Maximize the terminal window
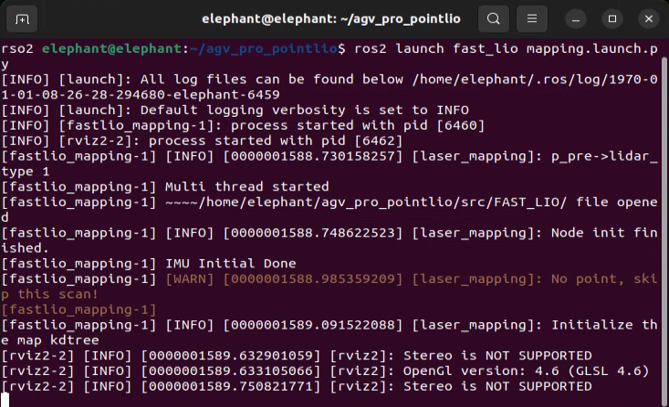The height and width of the screenshot is (407, 669). click(x=612, y=19)
